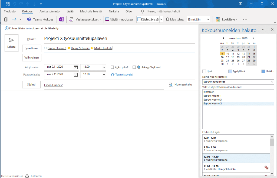The height and width of the screenshot is (178, 277).
Task: Click the Tee toistuvaksi link
Action: click(x=124, y=75)
